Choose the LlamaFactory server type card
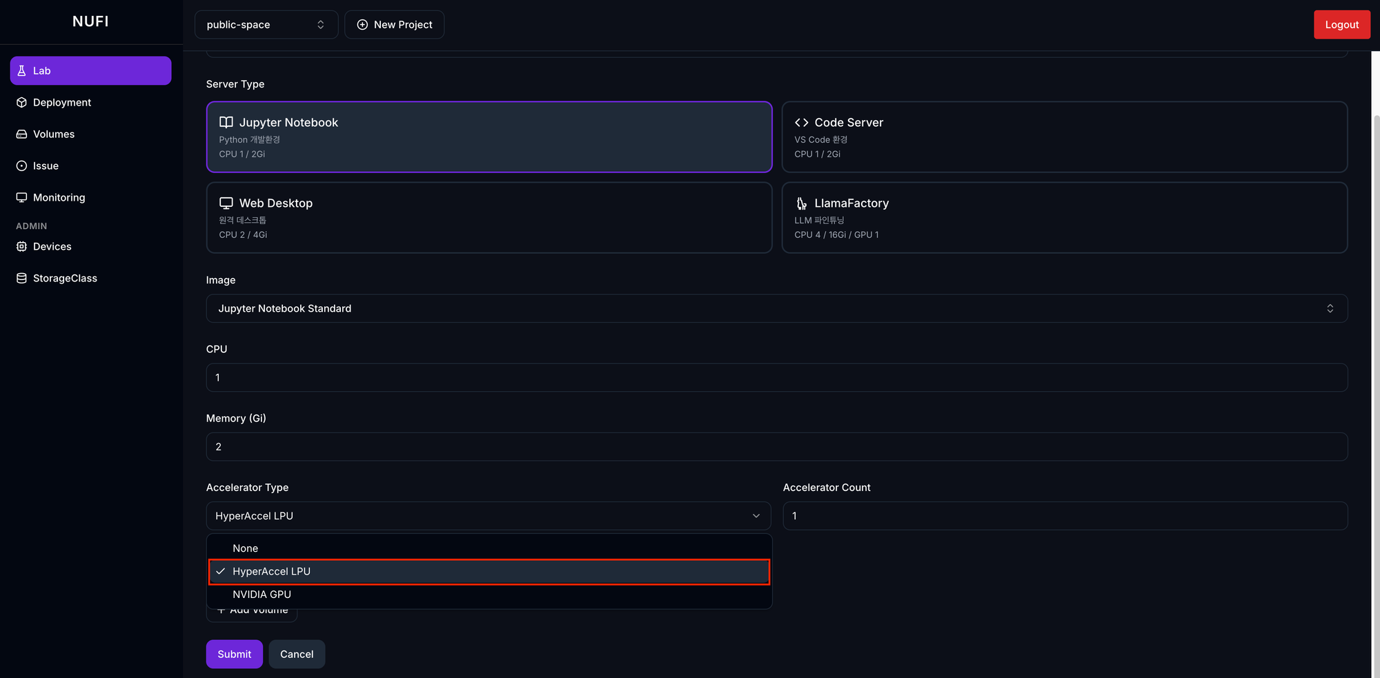The width and height of the screenshot is (1380, 678). [1064, 217]
